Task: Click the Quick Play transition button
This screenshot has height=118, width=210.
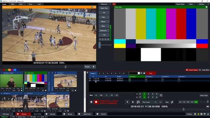Action: click(104, 8)
